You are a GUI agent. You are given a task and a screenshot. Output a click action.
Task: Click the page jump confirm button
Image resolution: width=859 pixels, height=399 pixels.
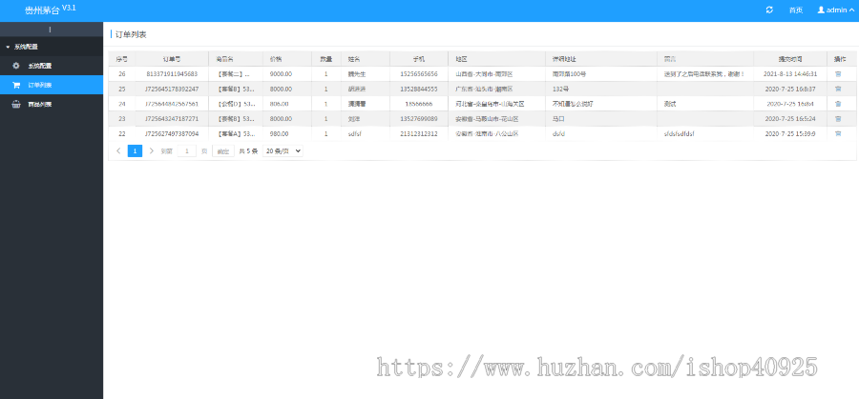tap(223, 151)
